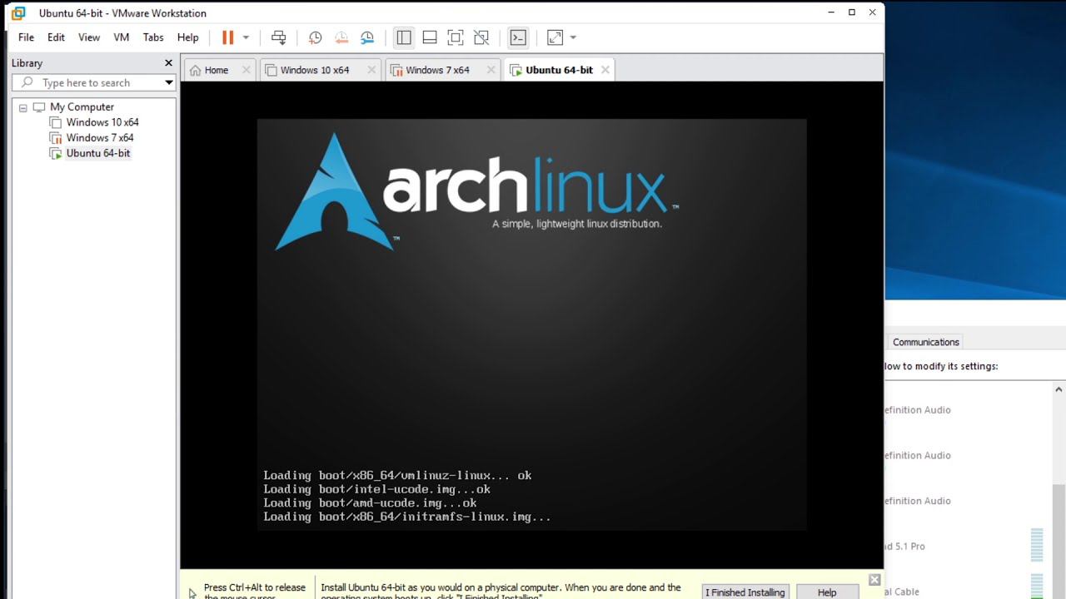Select My Computer in the library
The image size is (1066, 599).
click(82, 106)
